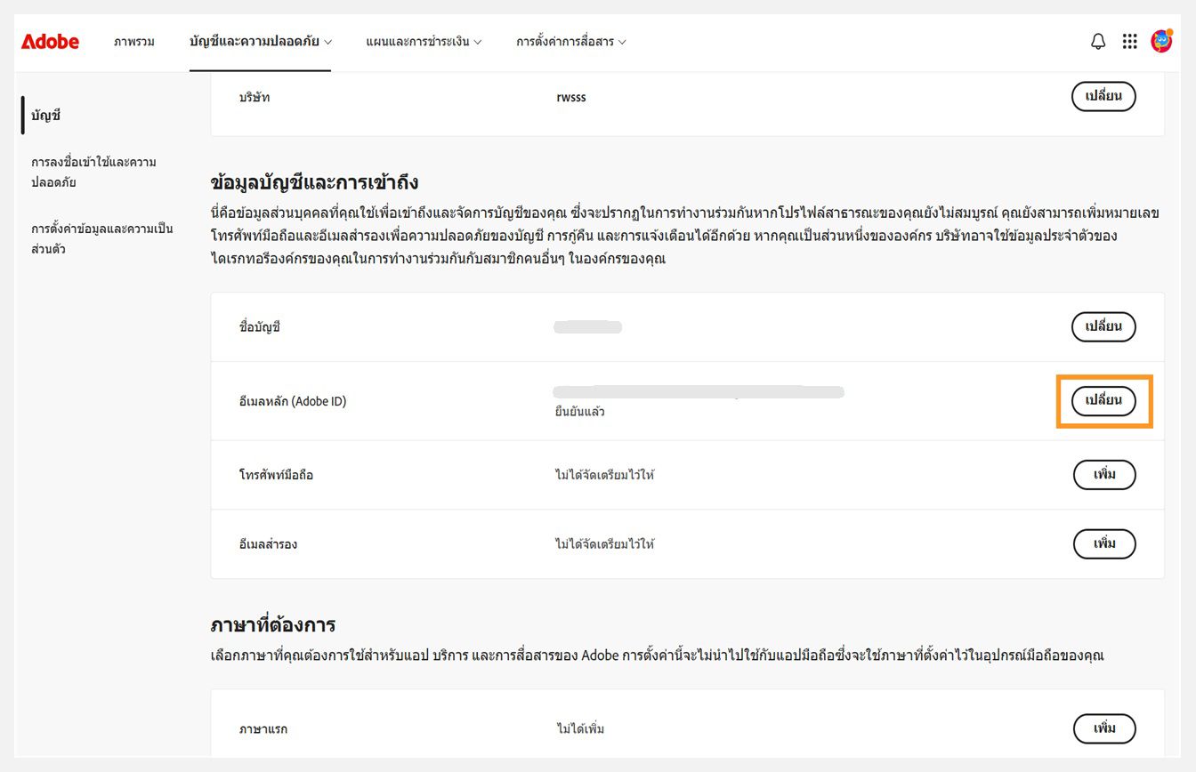Add a first language with เพิ่ม
Viewport: 1196px width, 772px height.
(1103, 728)
